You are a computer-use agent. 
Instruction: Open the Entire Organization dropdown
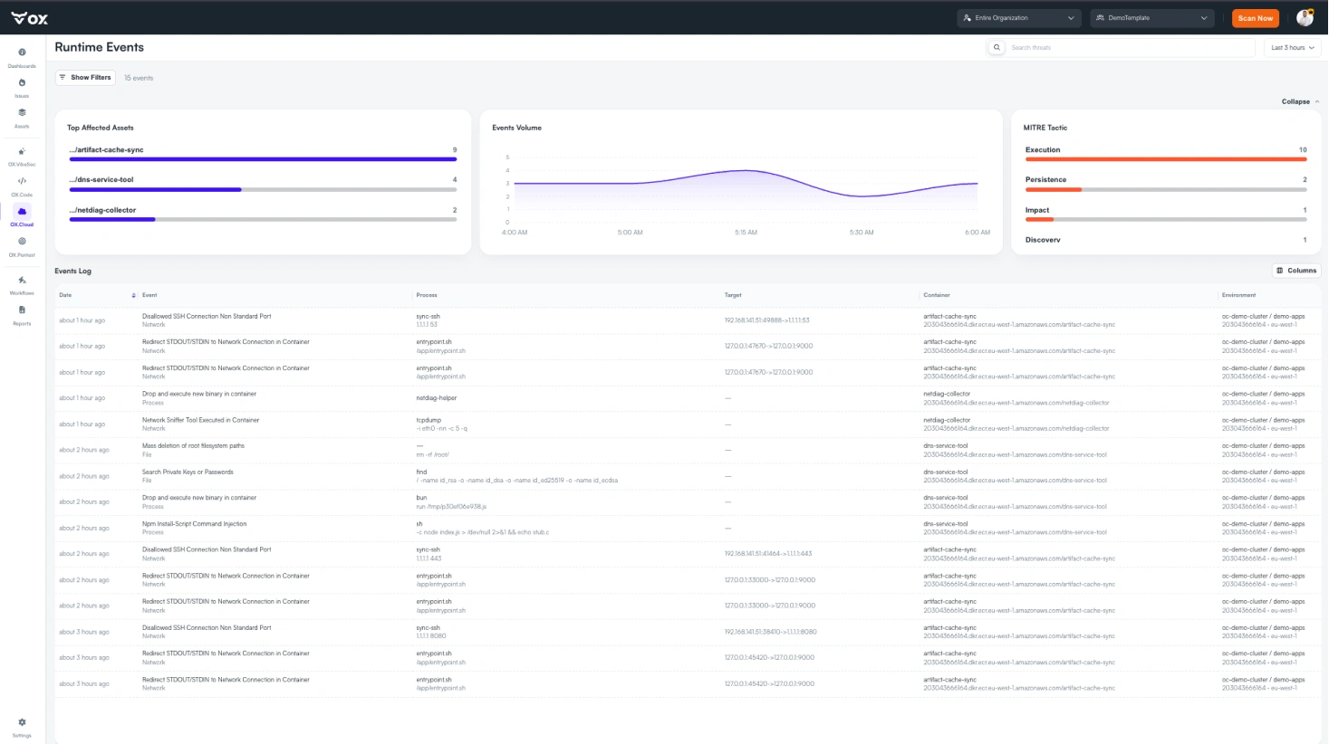coord(1019,18)
